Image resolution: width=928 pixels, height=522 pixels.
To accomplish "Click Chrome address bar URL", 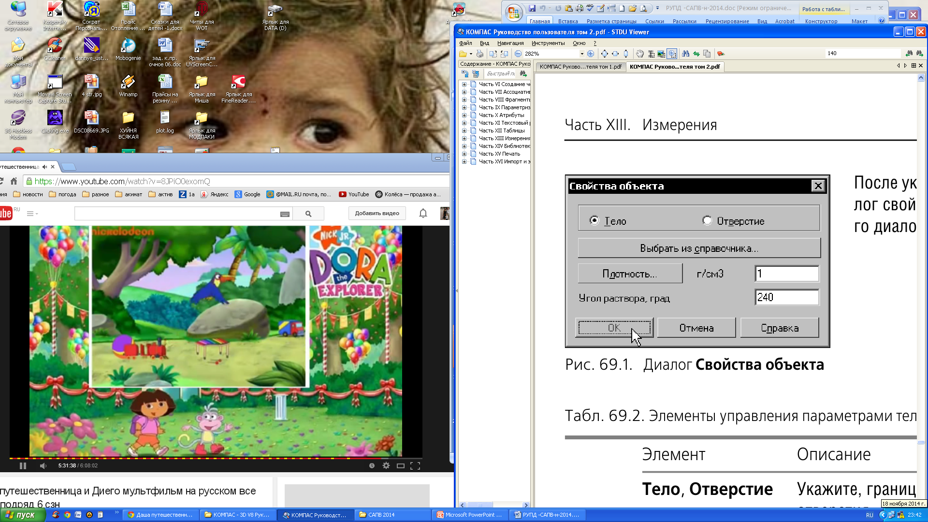I will pyautogui.click(x=122, y=181).
